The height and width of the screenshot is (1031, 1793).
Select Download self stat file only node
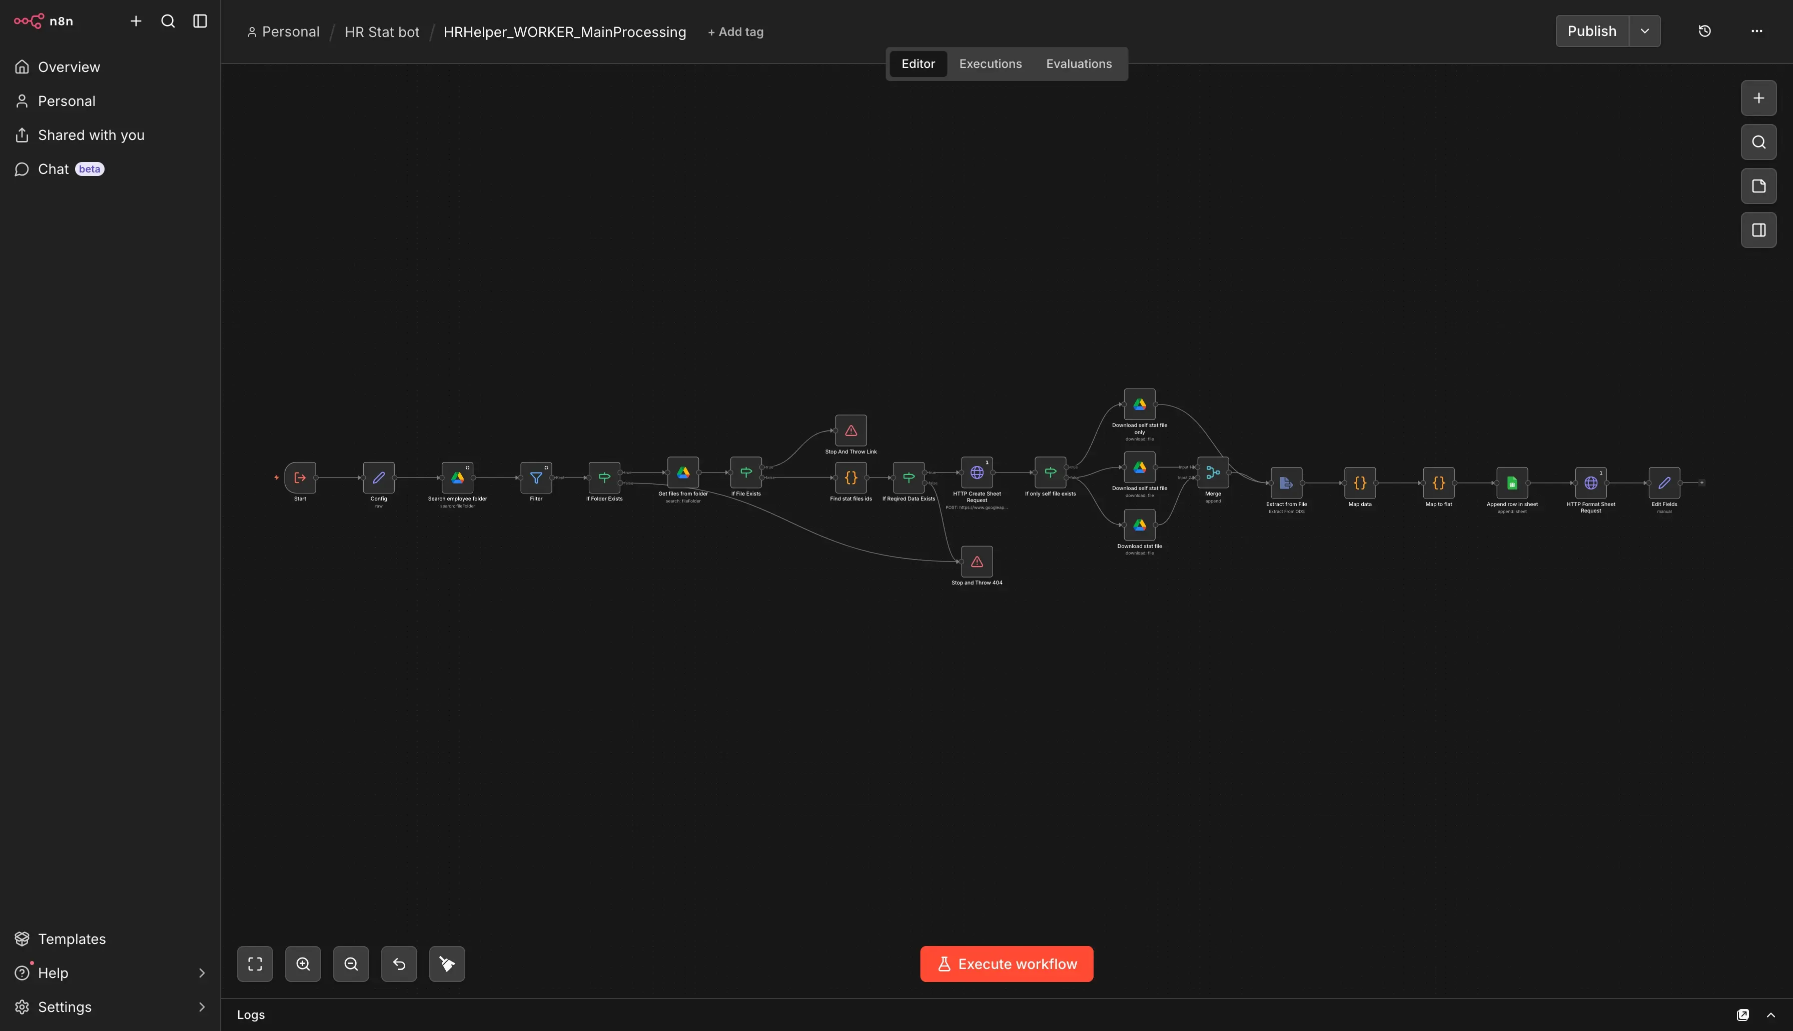(x=1140, y=404)
